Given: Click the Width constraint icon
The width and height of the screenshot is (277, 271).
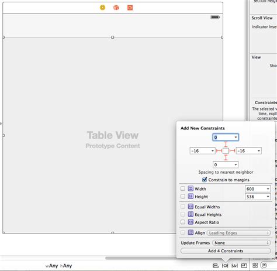Looking at the screenshot, I should tap(191, 188).
